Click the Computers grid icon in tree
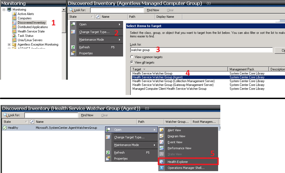 point(14,18)
